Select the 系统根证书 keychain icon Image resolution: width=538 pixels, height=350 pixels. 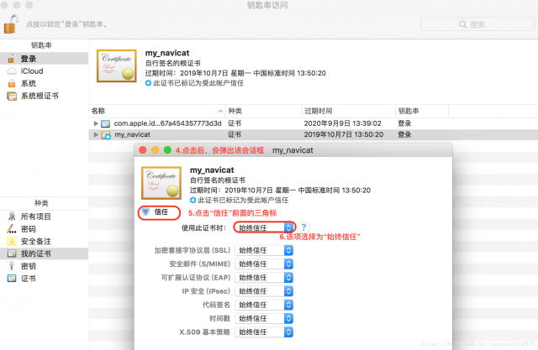click(x=12, y=96)
